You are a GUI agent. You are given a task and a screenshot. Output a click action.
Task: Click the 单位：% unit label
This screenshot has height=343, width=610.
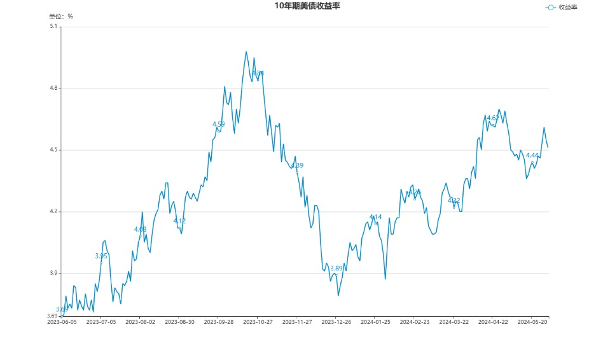tap(61, 17)
